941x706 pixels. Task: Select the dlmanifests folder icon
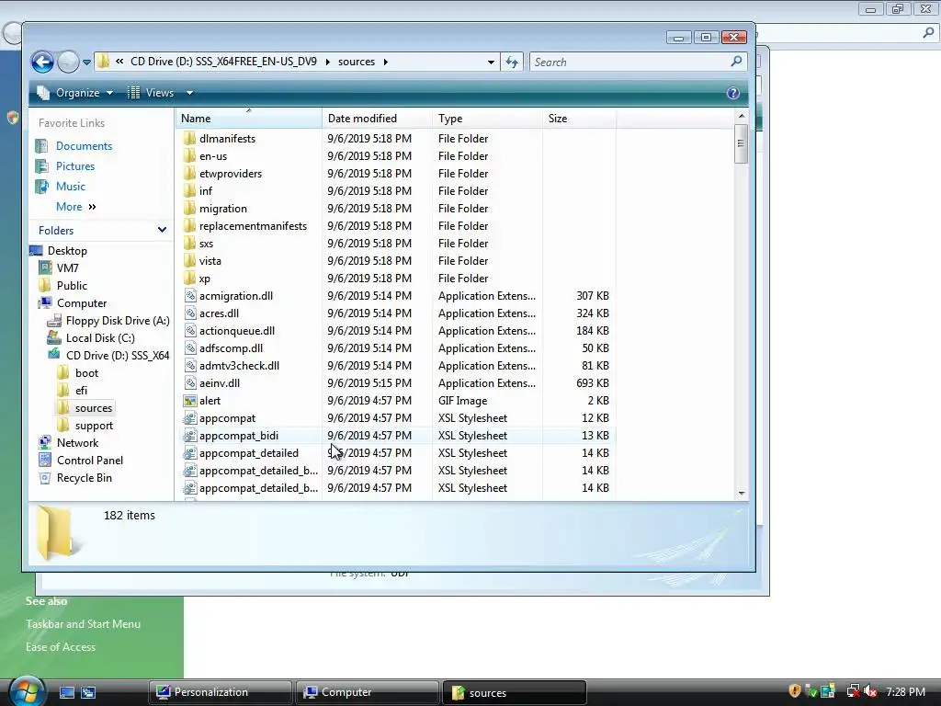(x=189, y=139)
